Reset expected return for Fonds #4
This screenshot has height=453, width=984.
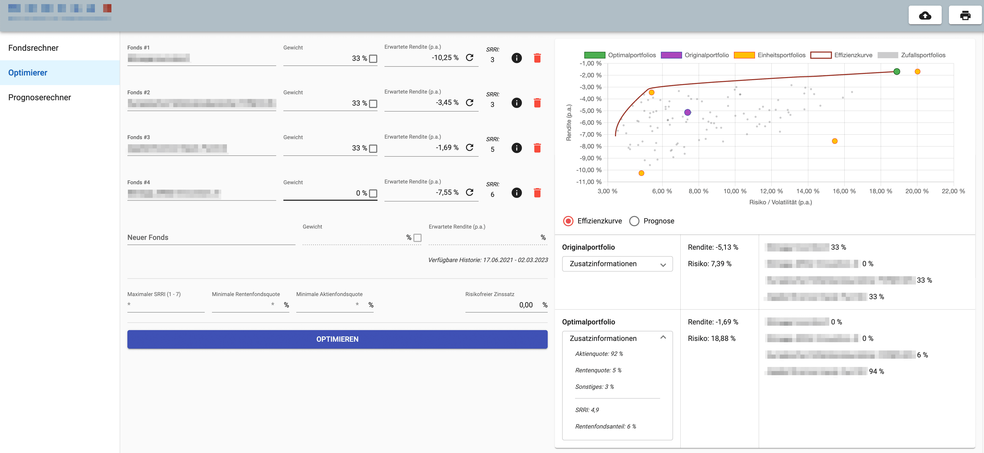click(470, 192)
